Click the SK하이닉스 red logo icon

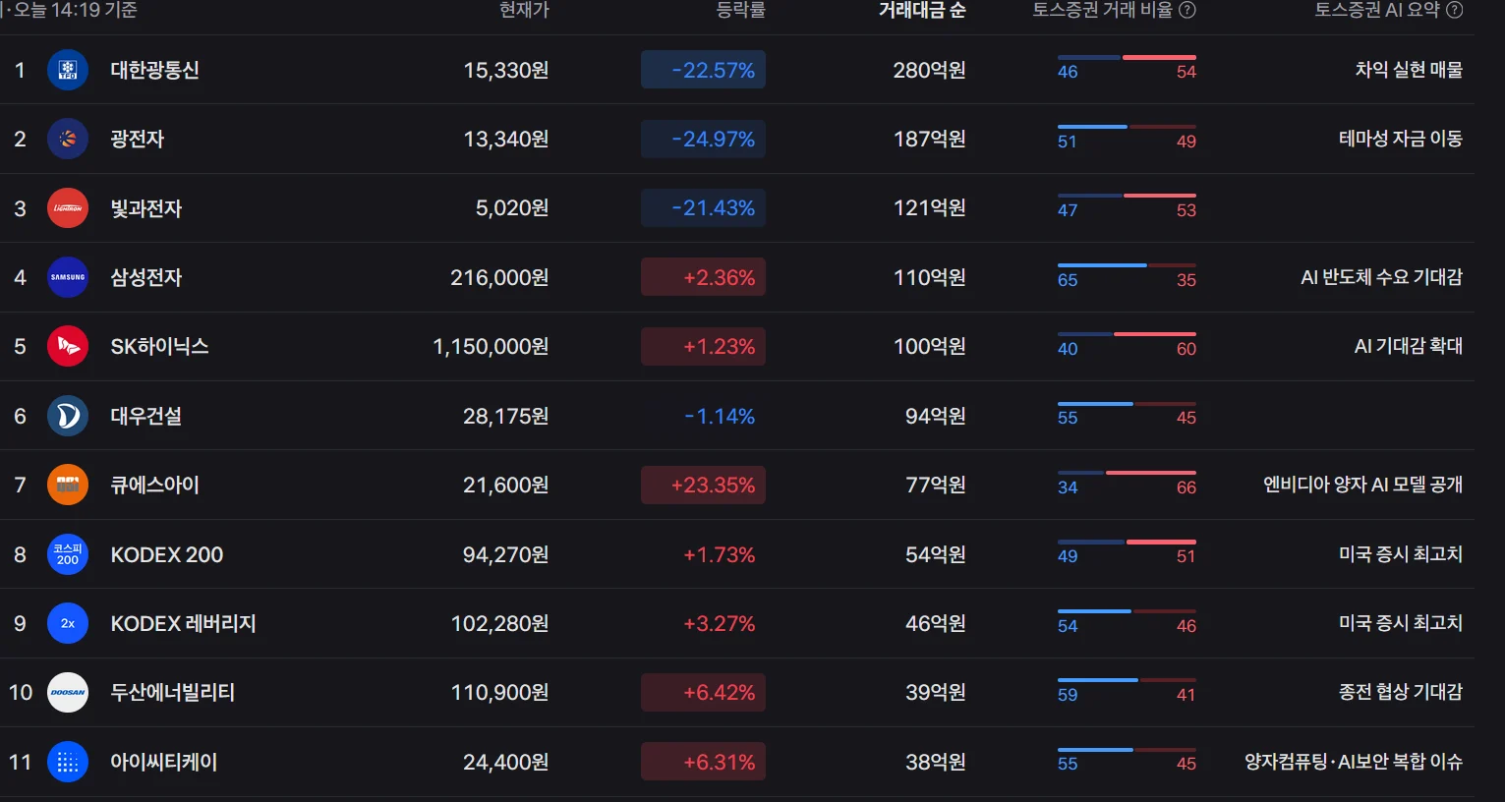[68, 347]
